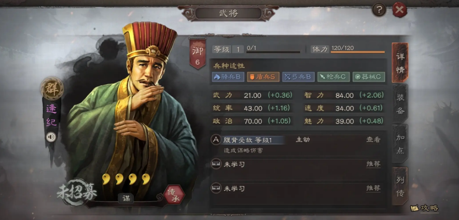The height and width of the screenshot is (220, 459).
Task: Open the 攻略 guide link
Action: (425, 208)
